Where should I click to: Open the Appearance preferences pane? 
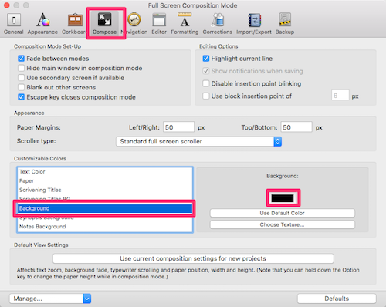(42, 24)
